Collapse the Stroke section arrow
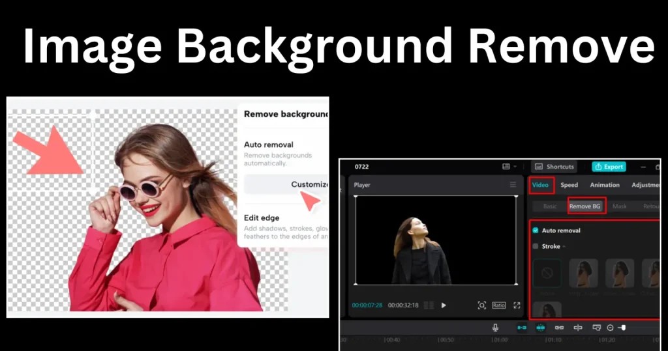 pos(564,247)
